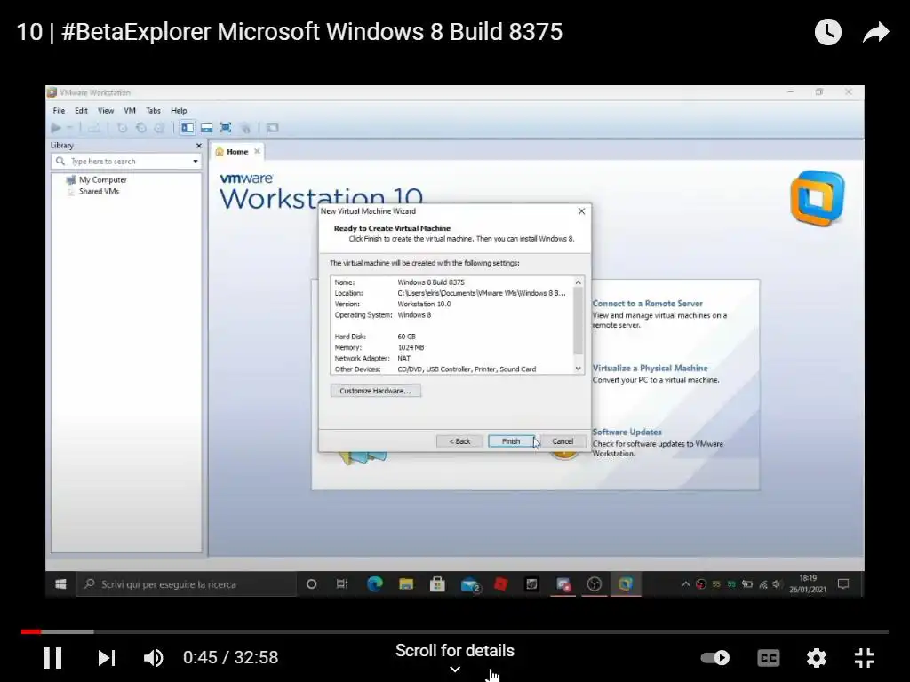The width and height of the screenshot is (910, 682).
Task: Exit full screen mode
Action: (x=865, y=658)
